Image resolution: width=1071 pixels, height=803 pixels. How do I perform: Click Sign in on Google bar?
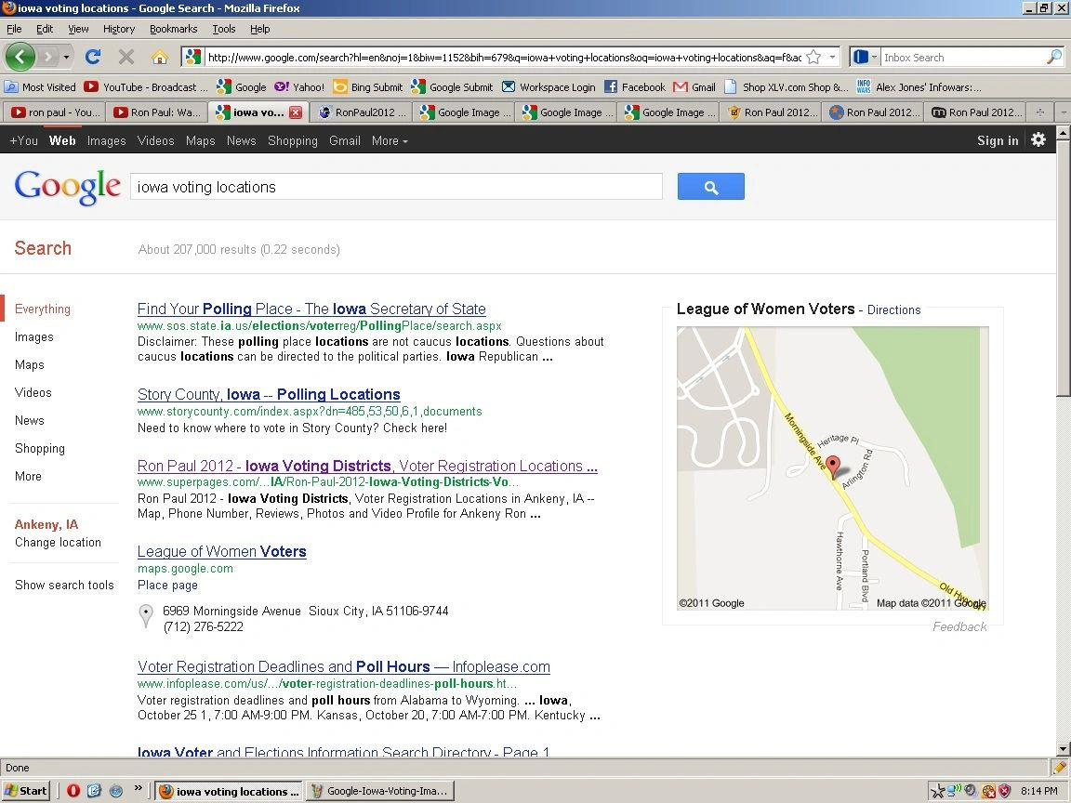(998, 140)
